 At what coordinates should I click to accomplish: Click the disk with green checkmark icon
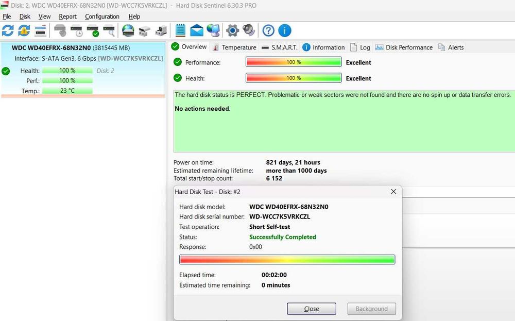(x=93, y=30)
